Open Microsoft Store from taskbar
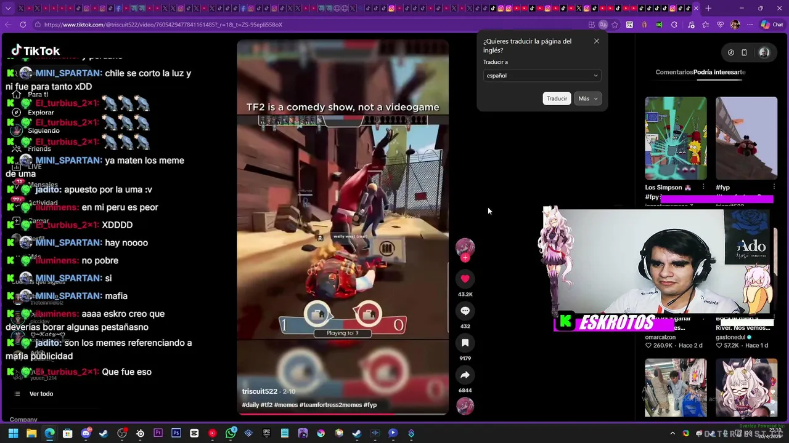 [x=68, y=433]
